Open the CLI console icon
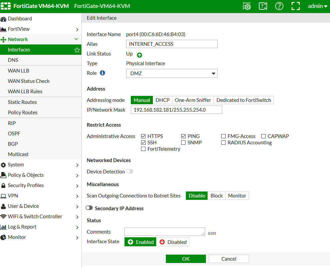Image resolution: width=330 pixels, height=268 pixels. 263,6
